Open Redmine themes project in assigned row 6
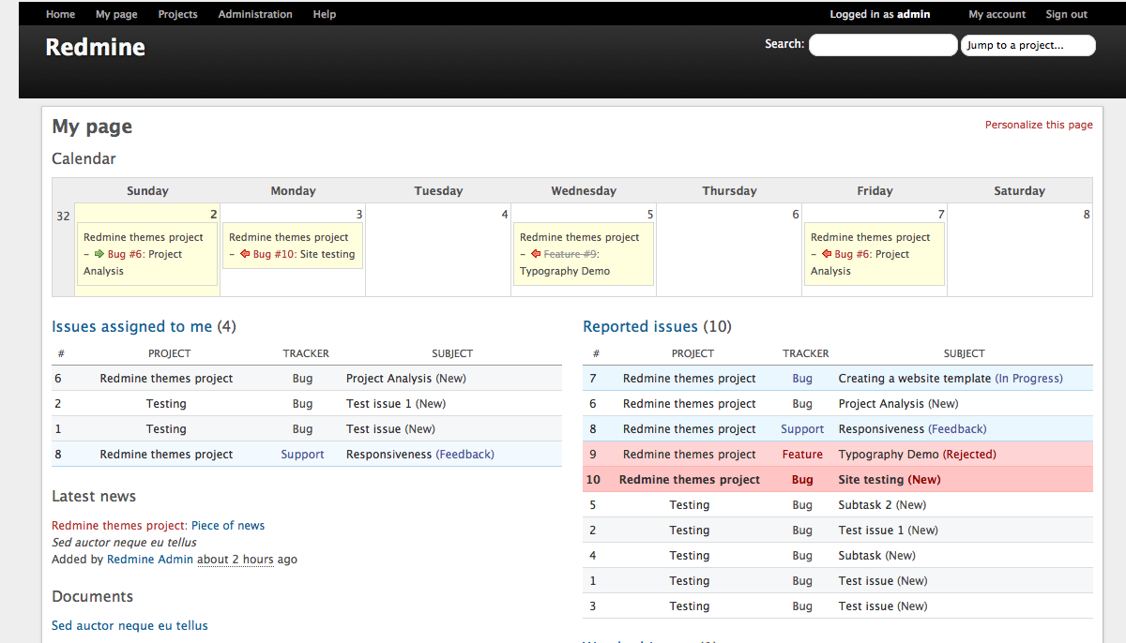The height and width of the screenshot is (643, 1126). point(166,379)
